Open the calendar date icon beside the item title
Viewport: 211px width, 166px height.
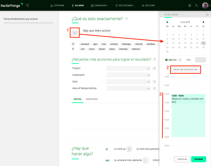[75, 33]
